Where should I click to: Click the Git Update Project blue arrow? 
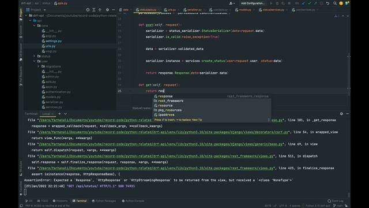[303, 3]
